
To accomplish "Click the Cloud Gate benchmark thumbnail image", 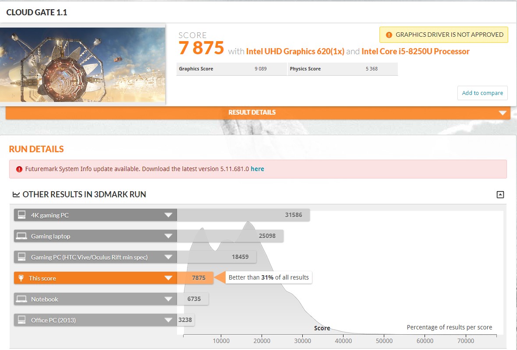I will coord(82,65).
